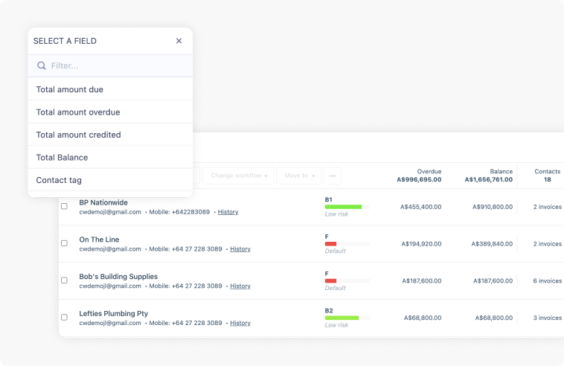Choose Total amount credited option

(78, 135)
